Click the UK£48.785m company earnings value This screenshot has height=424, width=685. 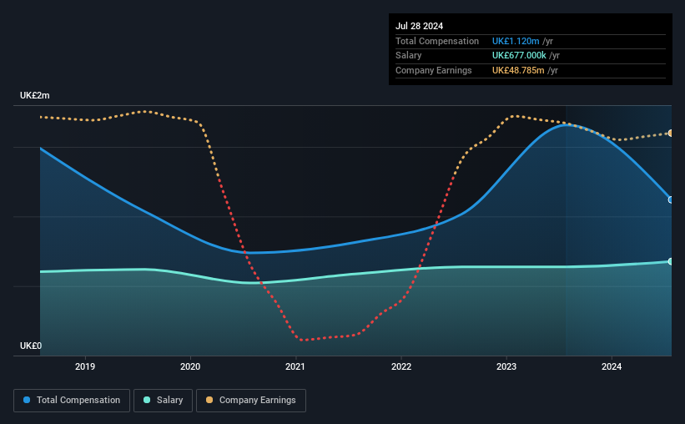click(x=518, y=70)
